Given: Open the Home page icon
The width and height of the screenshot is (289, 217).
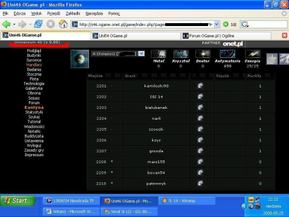Looking at the screenshot, I should (63, 24).
